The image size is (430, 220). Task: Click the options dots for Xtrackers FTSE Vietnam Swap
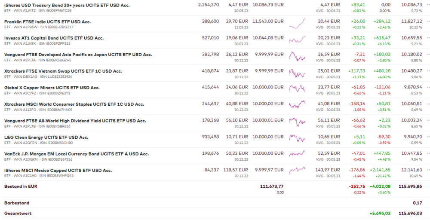pyautogui.click(x=428, y=71)
